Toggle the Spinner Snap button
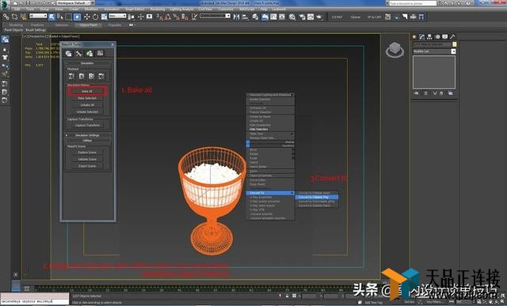This screenshot has width=507, height=306. [x=185, y=17]
